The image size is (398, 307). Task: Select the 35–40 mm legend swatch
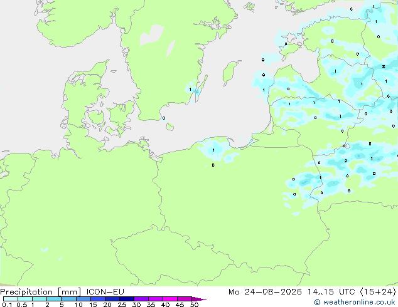coord(156,299)
